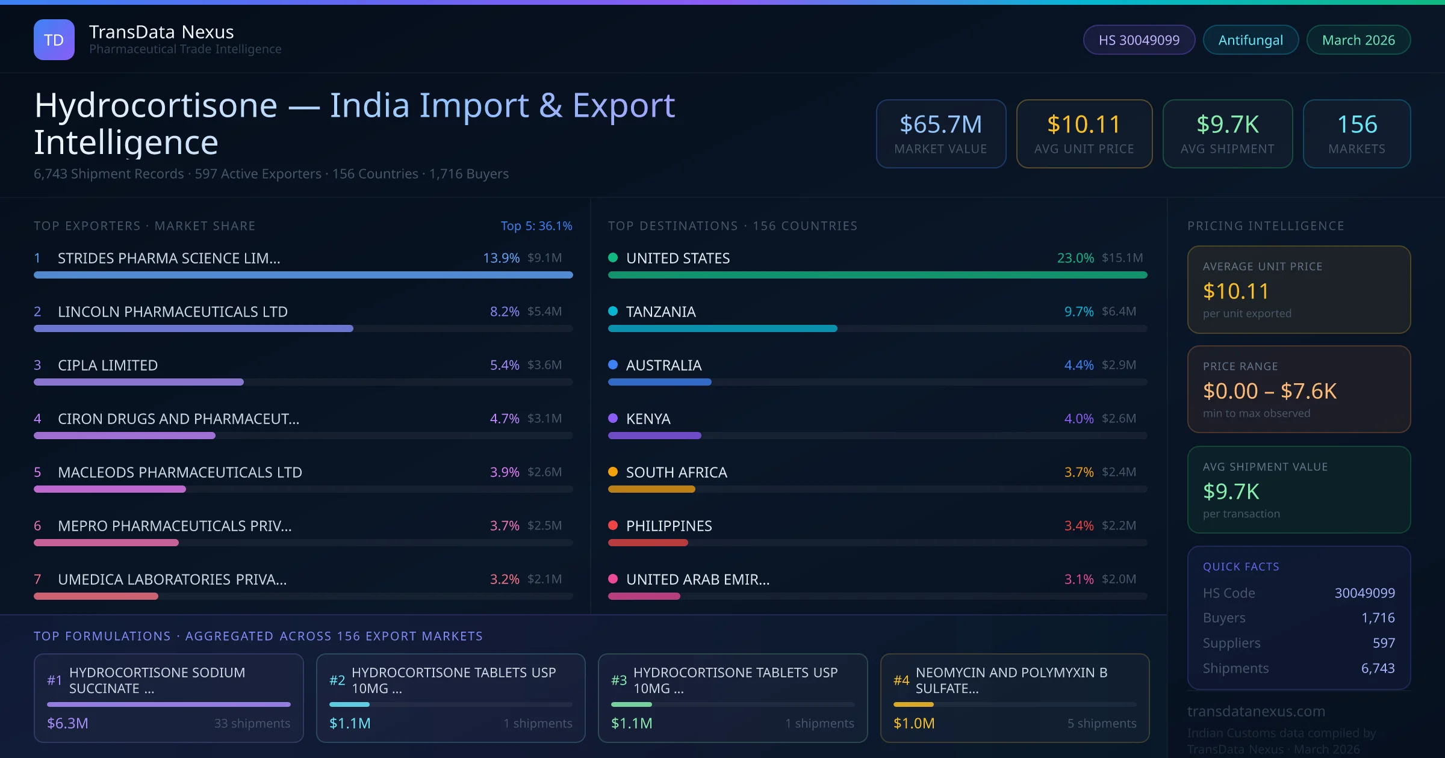The width and height of the screenshot is (1445, 758).
Task: Click the TD logo icon
Action: pyautogui.click(x=54, y=40)
